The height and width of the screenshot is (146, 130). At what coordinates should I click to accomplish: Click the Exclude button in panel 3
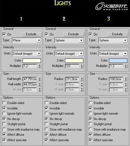pos(118,34)
